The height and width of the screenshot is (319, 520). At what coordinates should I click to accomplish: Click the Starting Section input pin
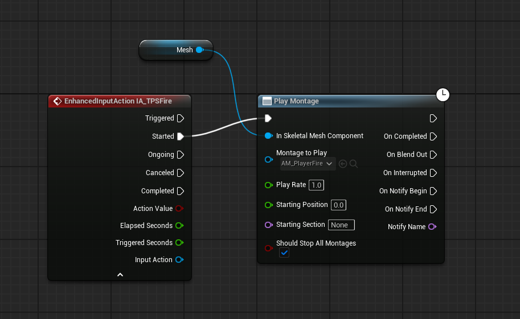[269, 225]
